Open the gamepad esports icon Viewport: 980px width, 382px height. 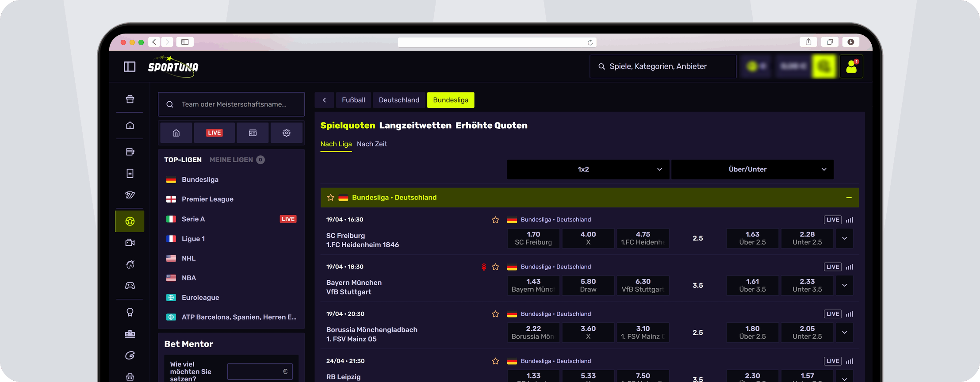(130, 286)
